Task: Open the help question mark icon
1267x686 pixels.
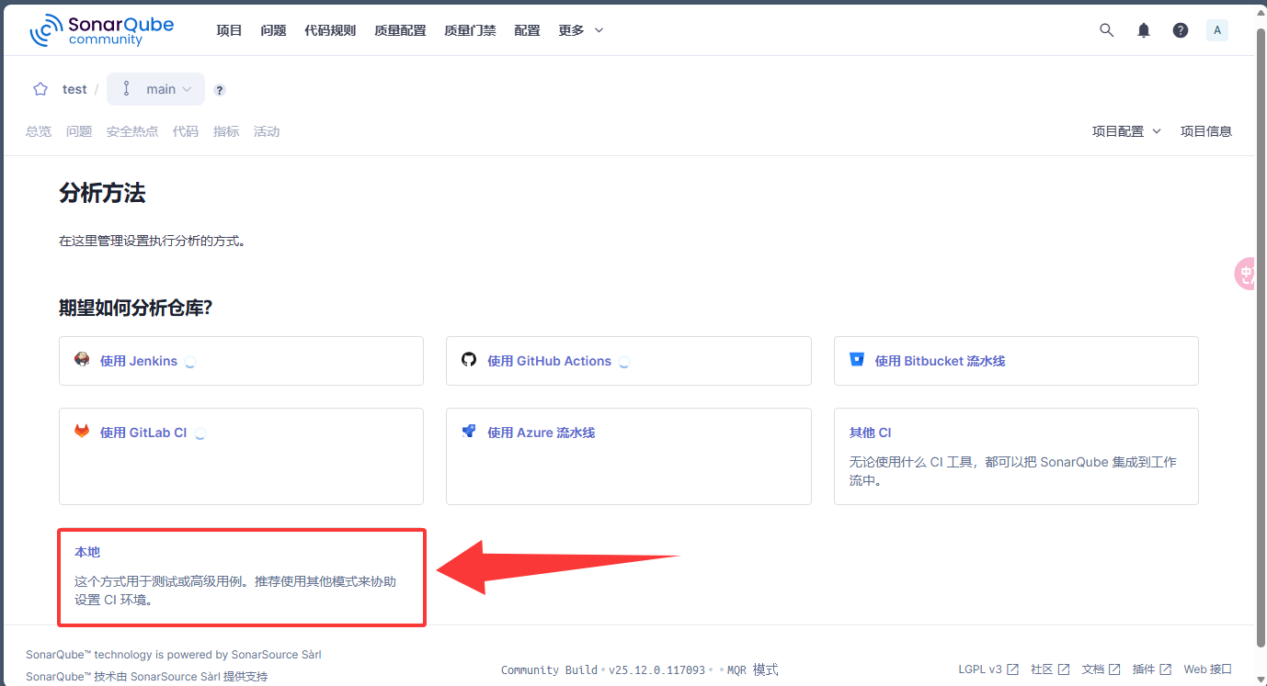Action: click(1181, 30)
